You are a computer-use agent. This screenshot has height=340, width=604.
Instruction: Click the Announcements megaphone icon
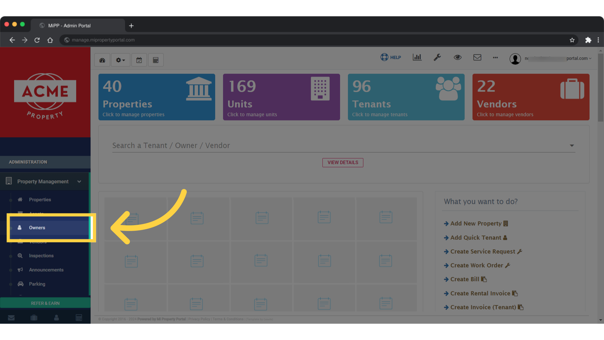(20, 270)
